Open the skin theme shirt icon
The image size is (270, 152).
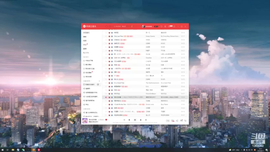[161, 26]
